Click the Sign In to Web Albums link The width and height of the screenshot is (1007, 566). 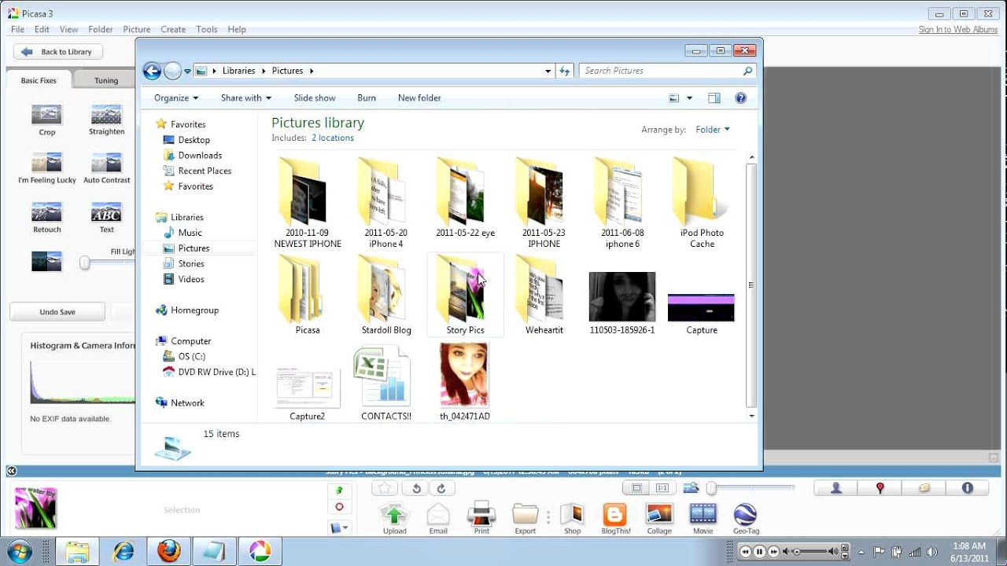[958, 29]
